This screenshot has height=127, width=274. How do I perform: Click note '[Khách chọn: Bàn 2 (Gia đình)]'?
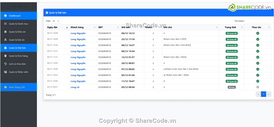[177, 45]
